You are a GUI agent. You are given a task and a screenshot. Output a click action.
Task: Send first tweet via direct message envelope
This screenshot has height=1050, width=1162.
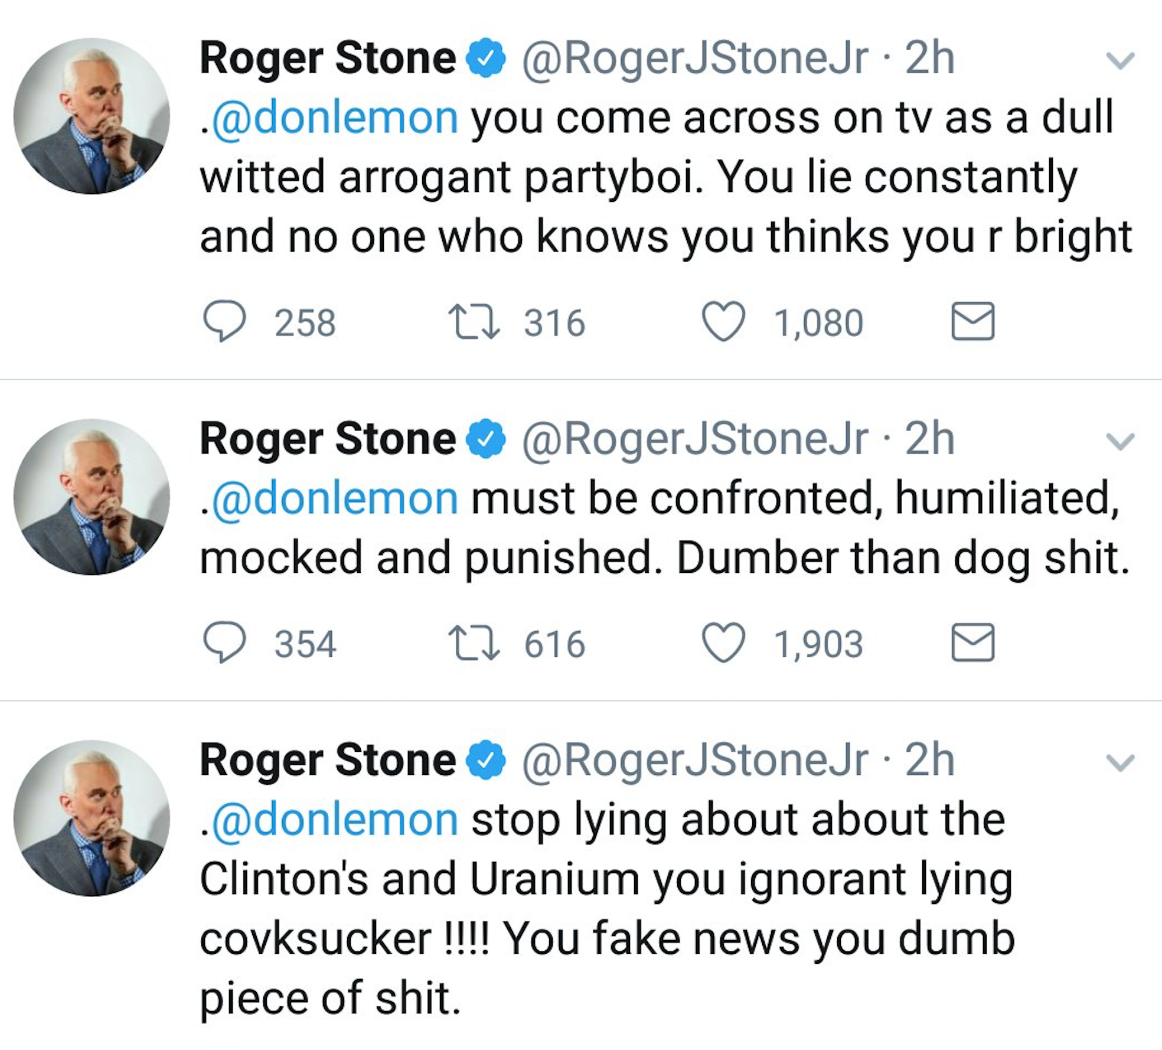click(973, 321)
